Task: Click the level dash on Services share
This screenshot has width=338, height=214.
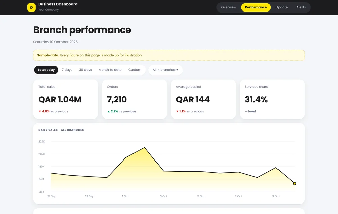Action: click(x=246, y=111)
